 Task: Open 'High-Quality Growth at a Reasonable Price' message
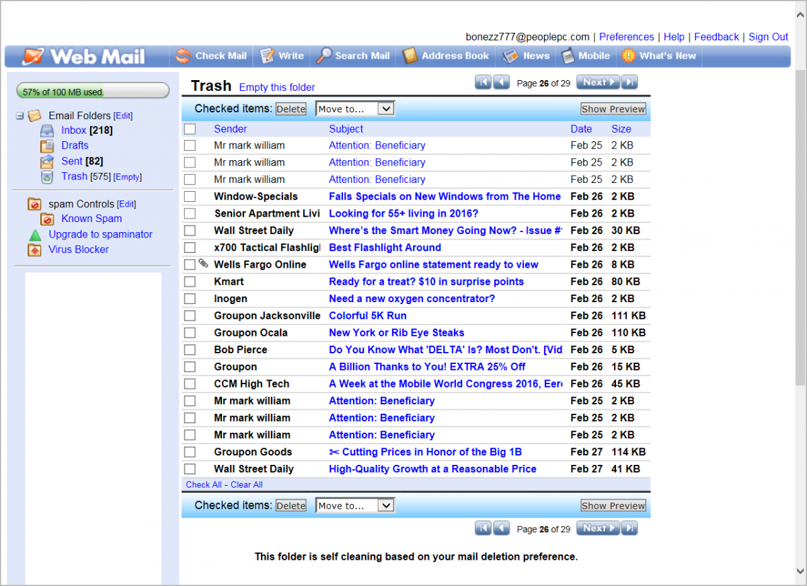(432, 469)
